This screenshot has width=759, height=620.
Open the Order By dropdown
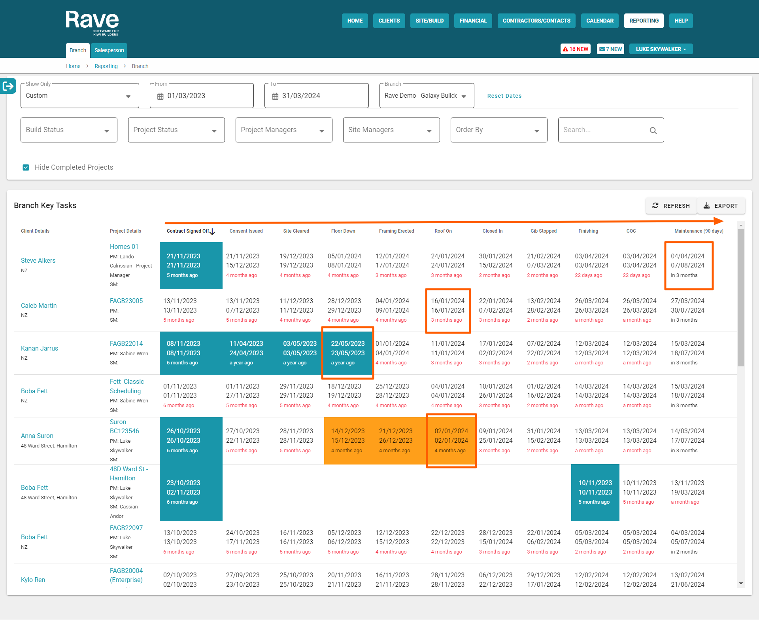pyautogui.click(x=498, y=130)
